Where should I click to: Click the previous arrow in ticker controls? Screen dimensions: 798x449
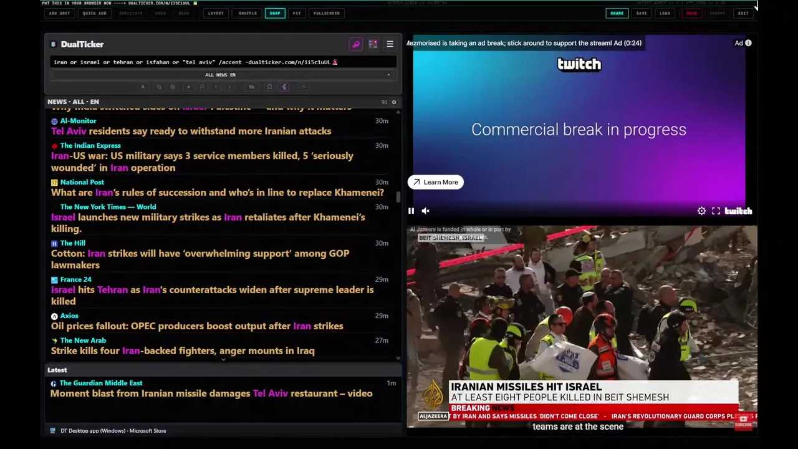(216, 87)
